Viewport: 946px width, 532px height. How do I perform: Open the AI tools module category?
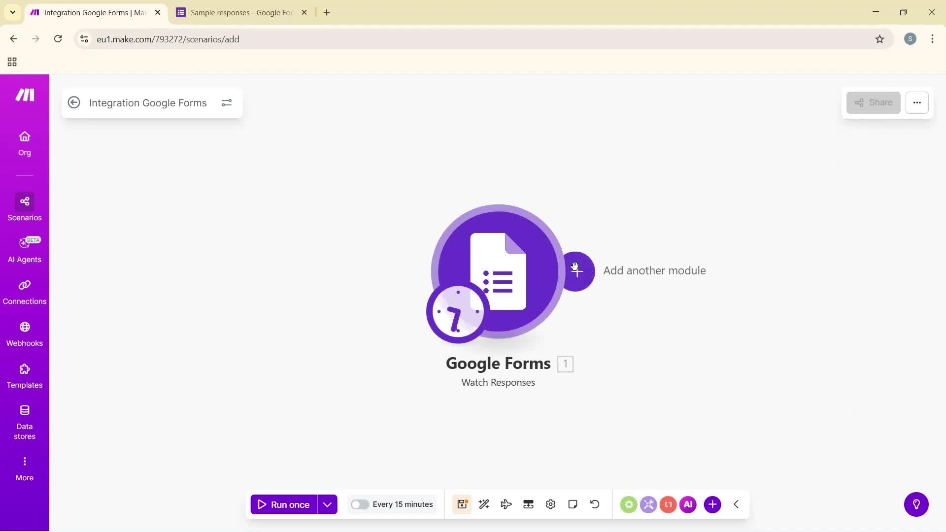[x=688, y=504]
